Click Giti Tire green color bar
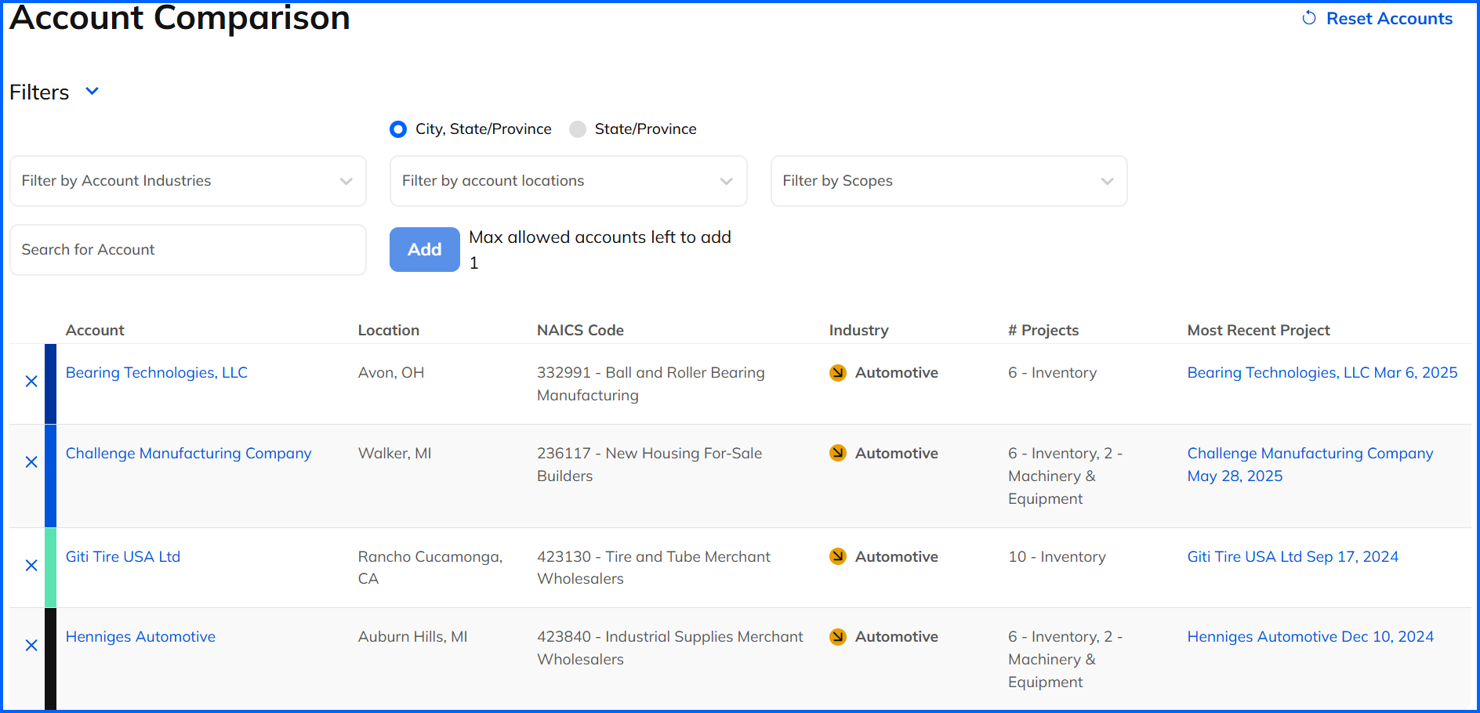Screen dimensions: 1480x713 click(51, 568)
